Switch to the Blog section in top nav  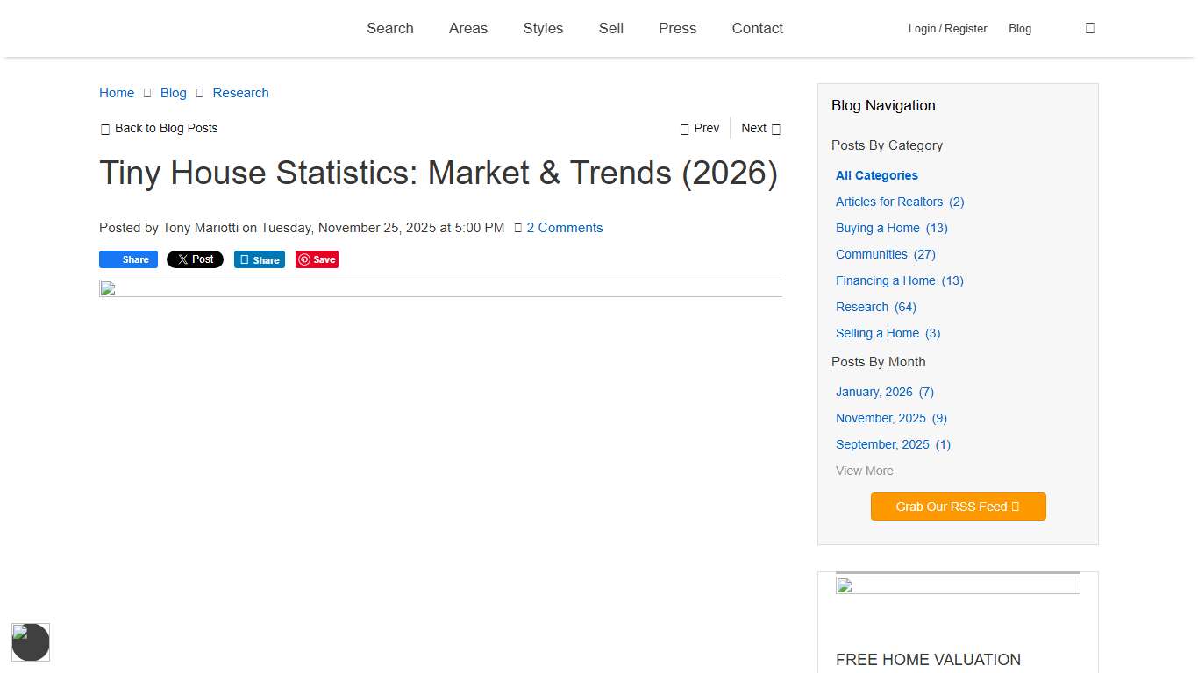pos(1020,28)
